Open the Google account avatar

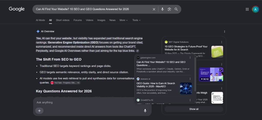click(x=255, y=9)
